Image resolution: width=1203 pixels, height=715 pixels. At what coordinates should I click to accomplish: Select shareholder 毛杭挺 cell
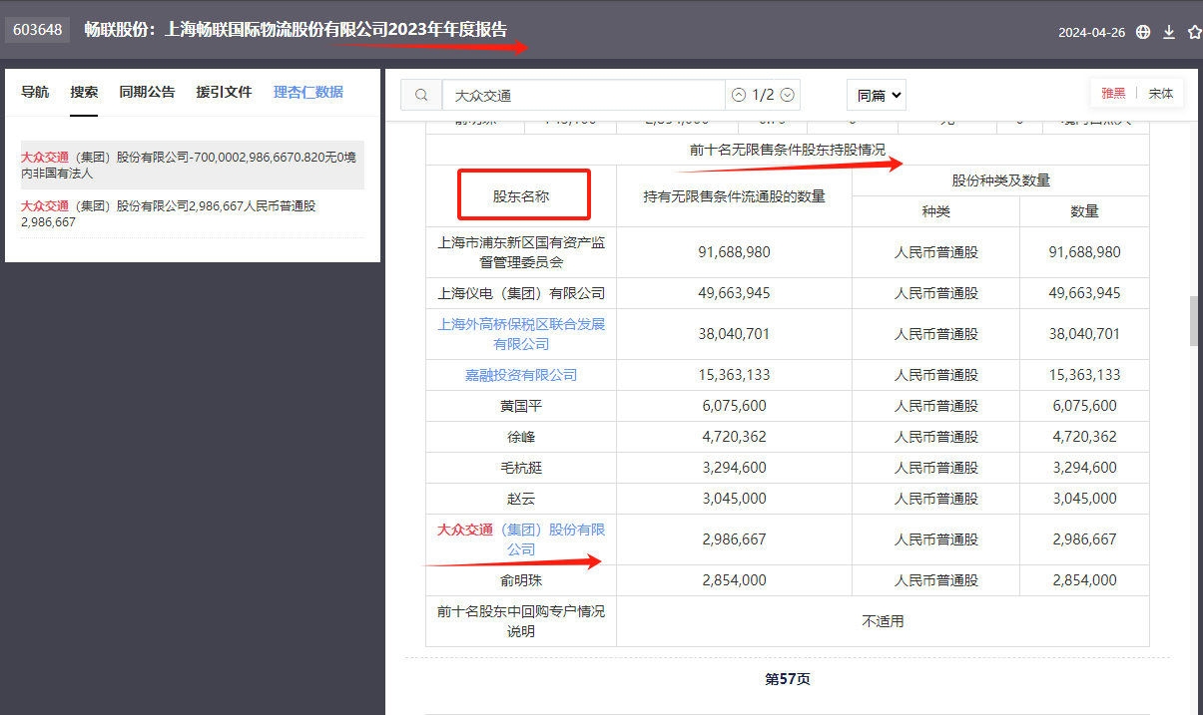pos(521,468)
